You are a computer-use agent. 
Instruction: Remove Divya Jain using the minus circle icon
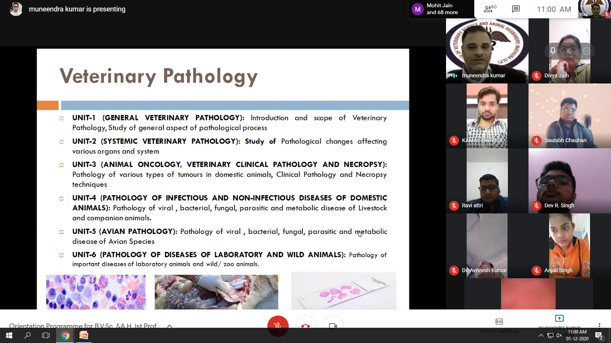(587, 51)
